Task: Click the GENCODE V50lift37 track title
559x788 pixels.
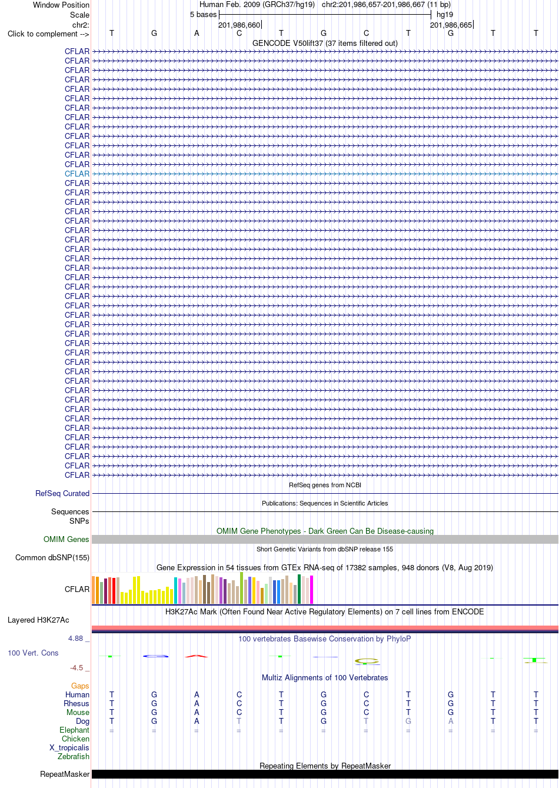Action: 325,43
